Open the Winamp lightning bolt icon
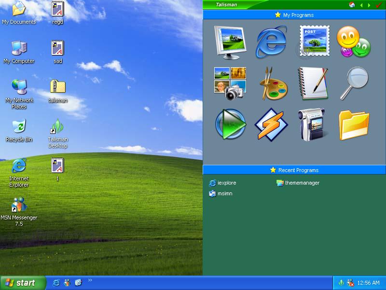Image resolution: width=386 pixels, height=290 pixels. pyautogui.click(x=271, y=125)
